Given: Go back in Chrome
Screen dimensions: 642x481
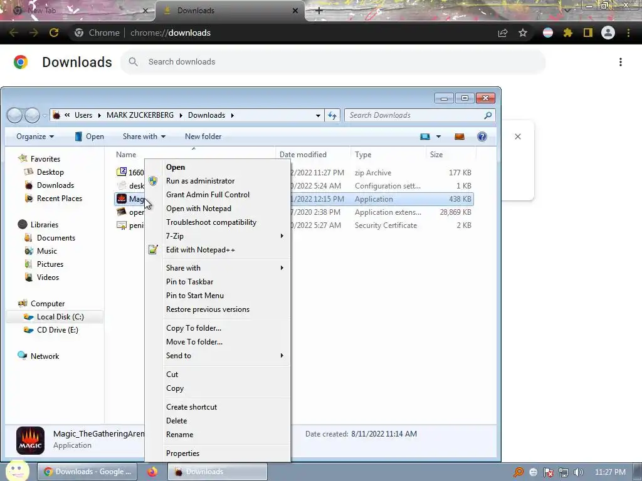Looking at the screenshot, I should click(x=14, y=33).
